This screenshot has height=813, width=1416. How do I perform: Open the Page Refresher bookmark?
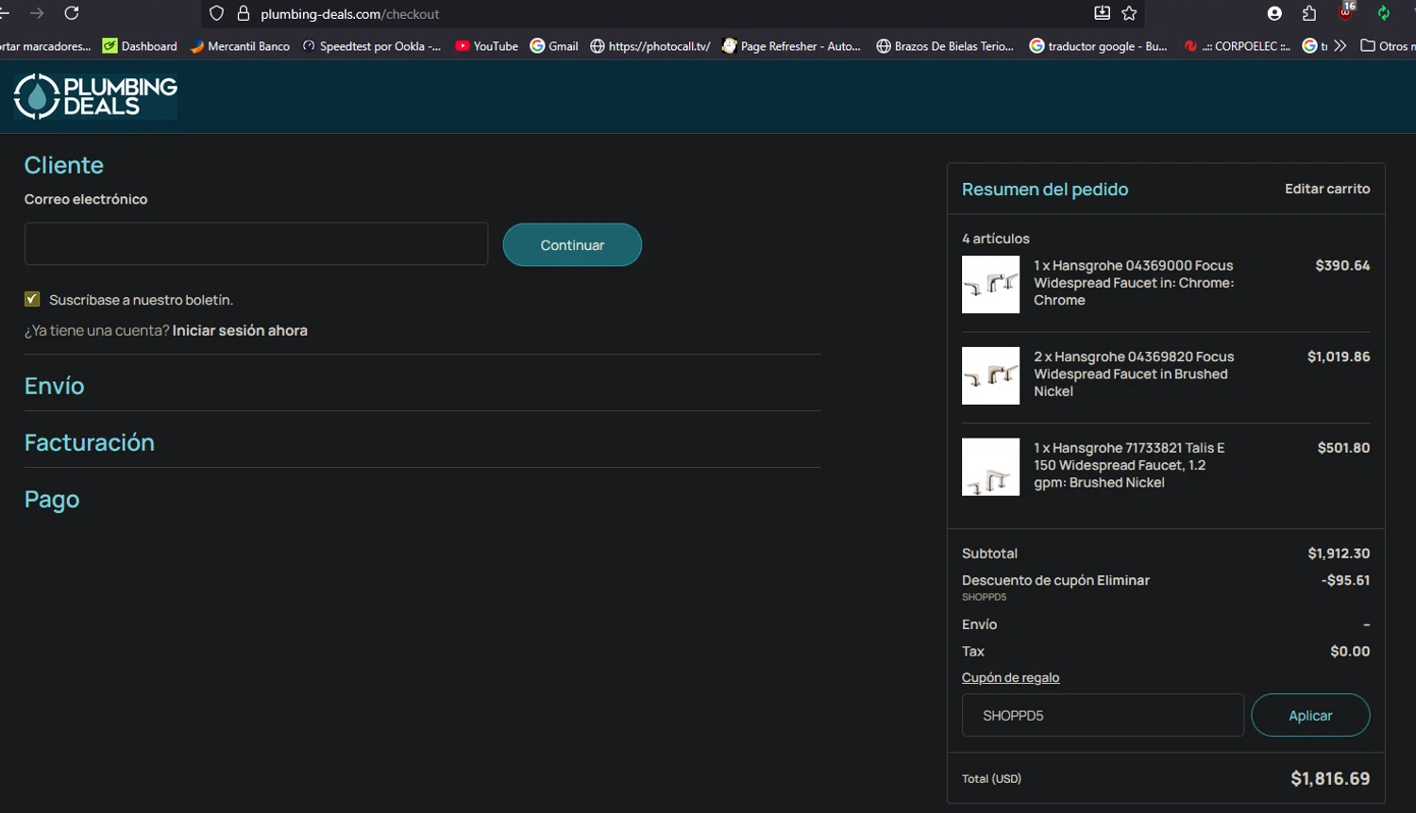tap(791, 45)
